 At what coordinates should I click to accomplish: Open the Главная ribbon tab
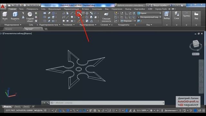click(12, 9)
